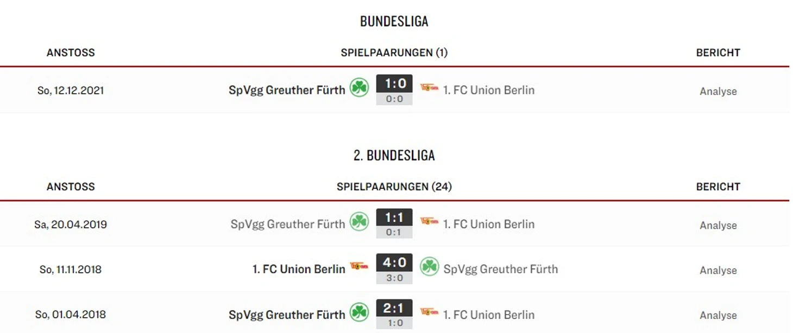Open 1. FC Union Berlin name in 11.11.2018 row
The height and width of the screenshot is (333, 793).
299,269
